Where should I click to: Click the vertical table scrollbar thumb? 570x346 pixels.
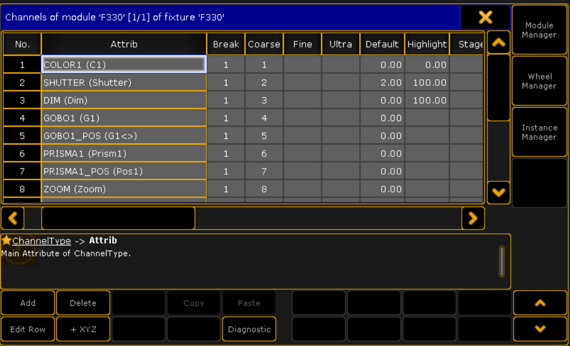click(499, 87)
